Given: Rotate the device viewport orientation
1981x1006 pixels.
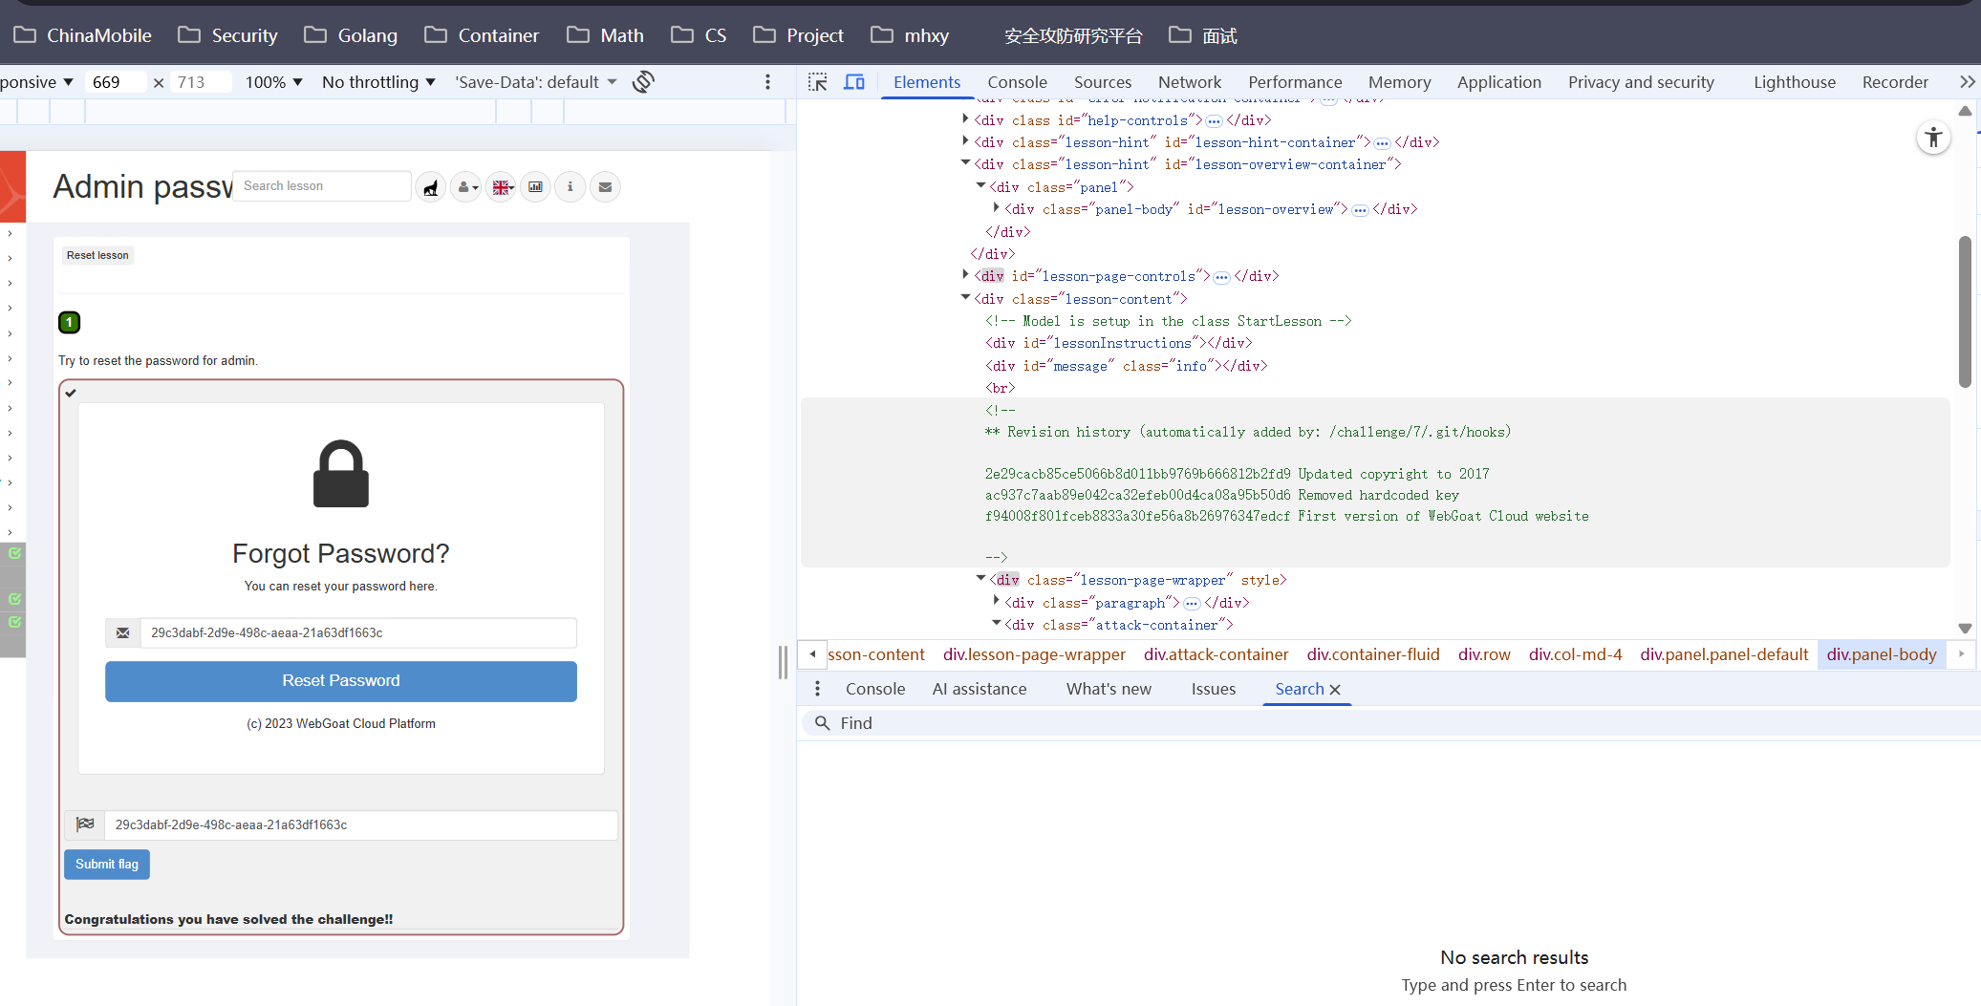Looking at the screenshot, I should click(x=643, y=82).
